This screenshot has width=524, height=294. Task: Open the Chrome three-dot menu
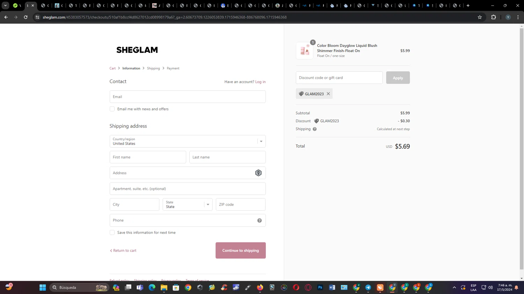coord(518,17)
